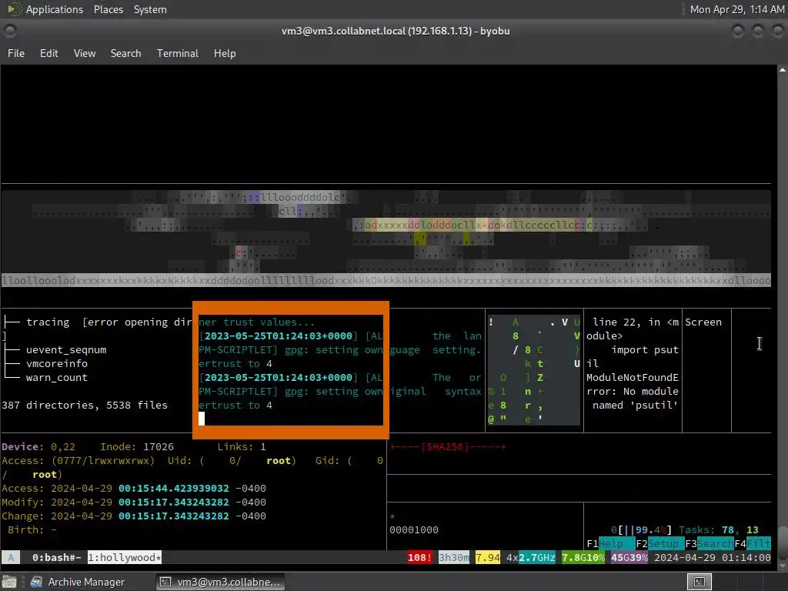The image size is (788, 591).
Task: Open the Places menu
Action: (x=108, y=9)
